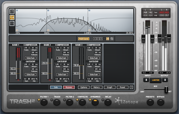Screen dimensions: 179x114
Task: Click Band 3 Mix field 100.0 %
Action: point(97,79)
